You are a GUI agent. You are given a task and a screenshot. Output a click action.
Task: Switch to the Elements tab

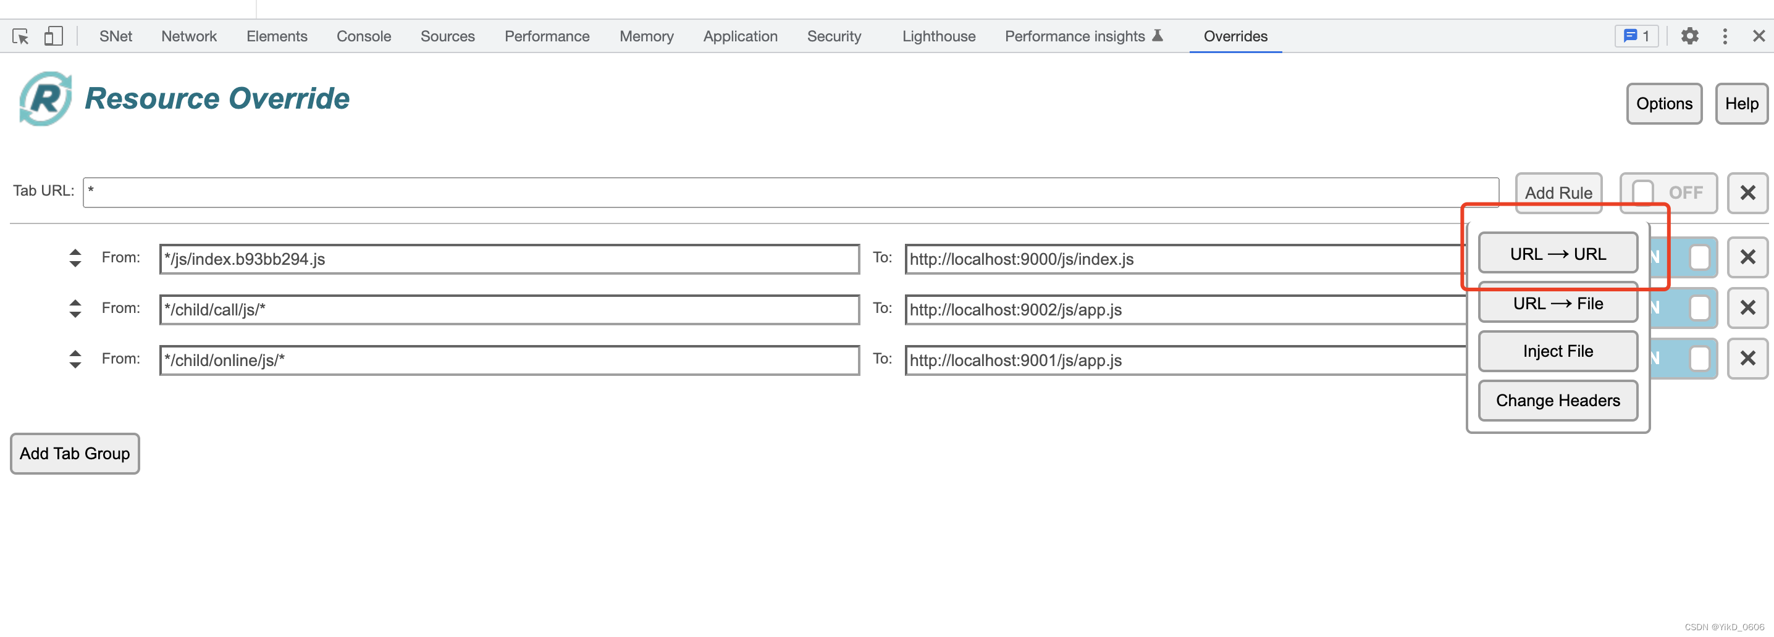click(x=277, y=36)
